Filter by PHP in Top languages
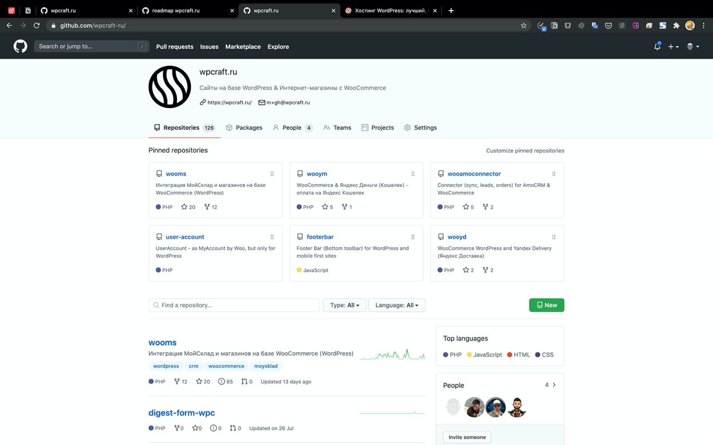713x445 pixels. pyautogui.click(x=452, y=355)
